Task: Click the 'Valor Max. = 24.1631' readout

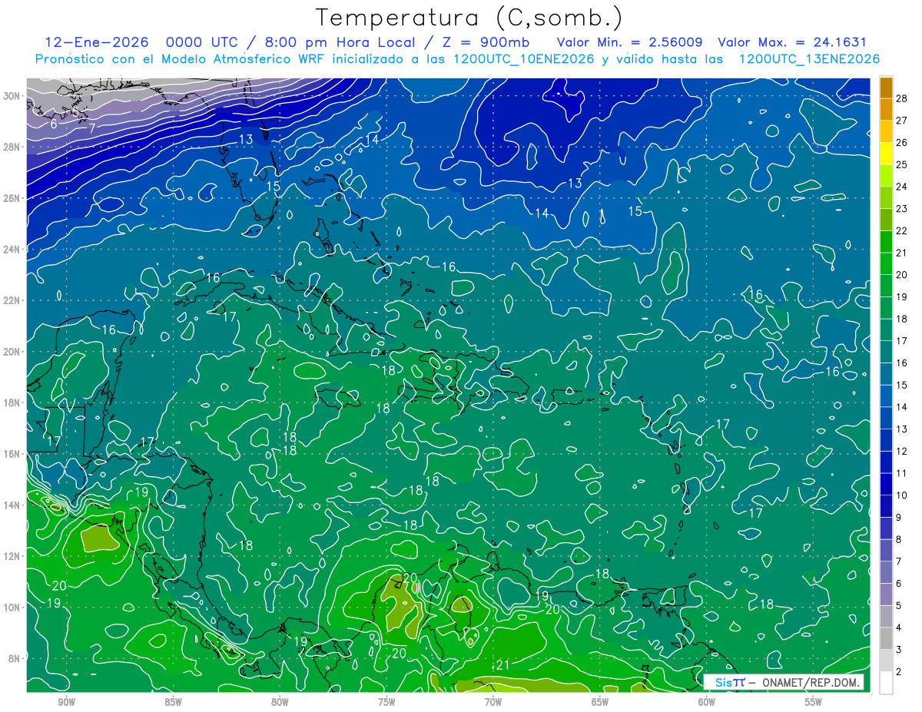Action: click(x=792, y=42)
